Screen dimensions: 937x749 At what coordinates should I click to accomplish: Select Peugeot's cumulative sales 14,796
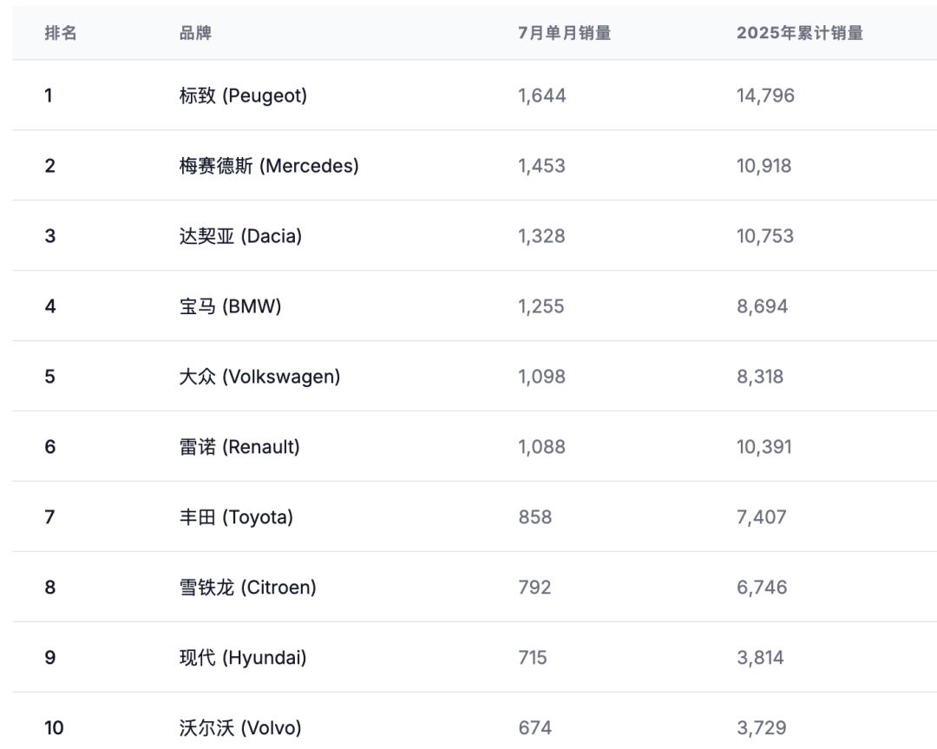pyautogui.click(x=765, y=95)
